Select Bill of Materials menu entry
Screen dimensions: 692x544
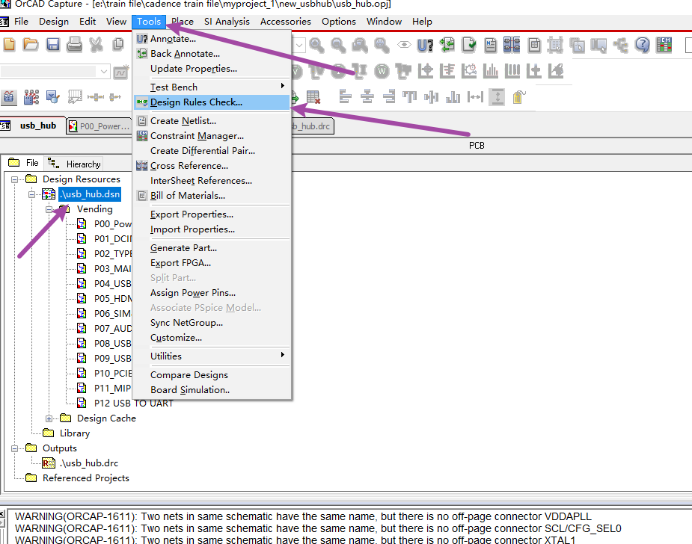[x=212, y=196]
